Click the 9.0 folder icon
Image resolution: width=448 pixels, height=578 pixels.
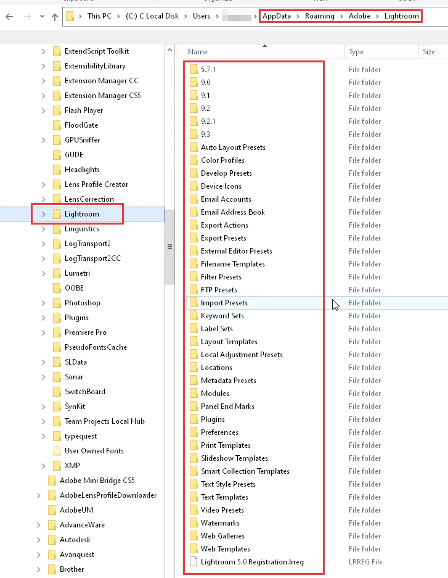[x=193, y=82]
